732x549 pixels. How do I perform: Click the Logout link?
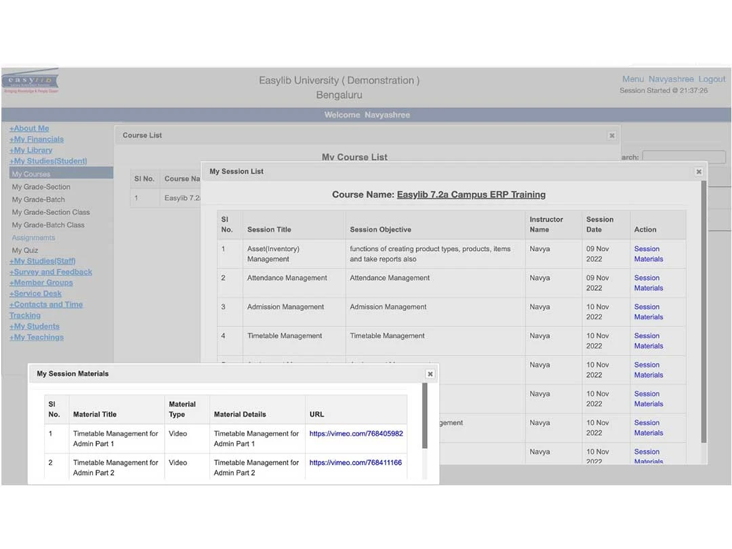[712, 79]
